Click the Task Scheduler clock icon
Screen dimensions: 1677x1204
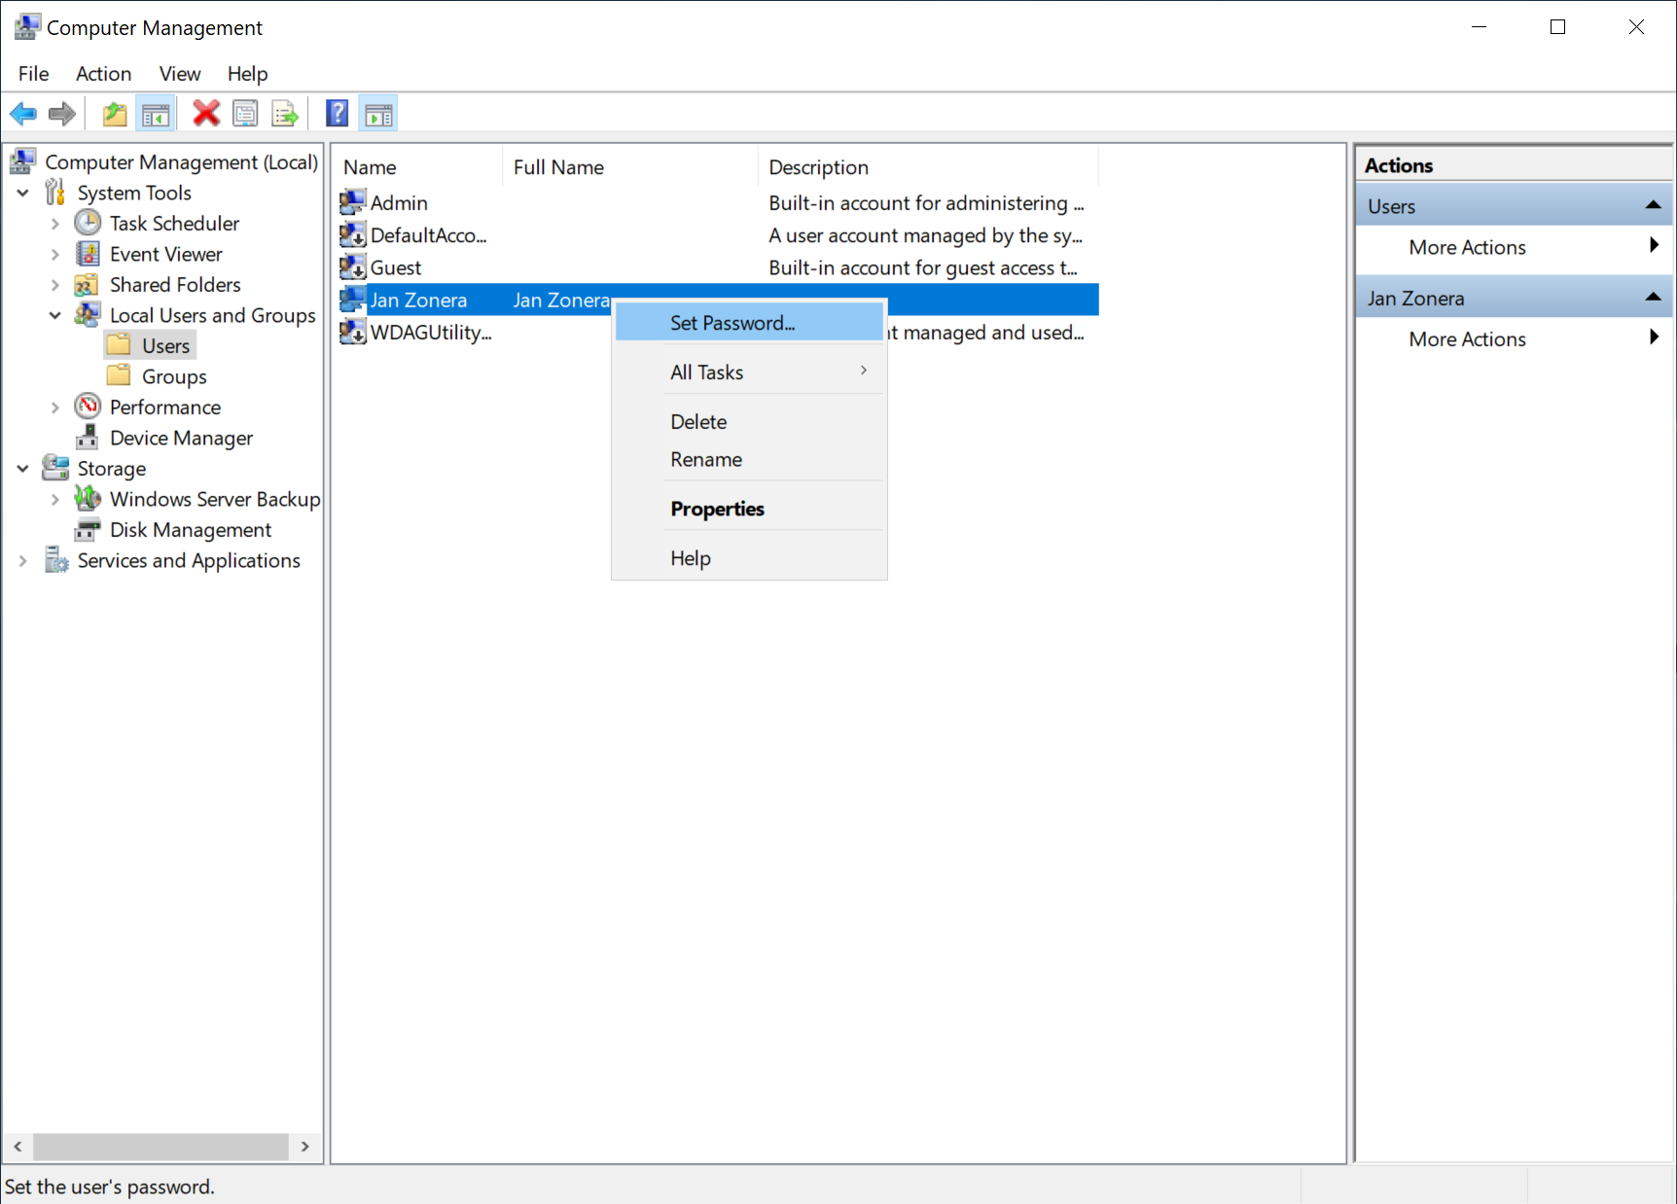(88, 223)
